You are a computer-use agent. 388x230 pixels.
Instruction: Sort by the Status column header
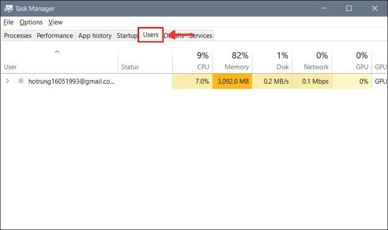(x=145, y=62)
